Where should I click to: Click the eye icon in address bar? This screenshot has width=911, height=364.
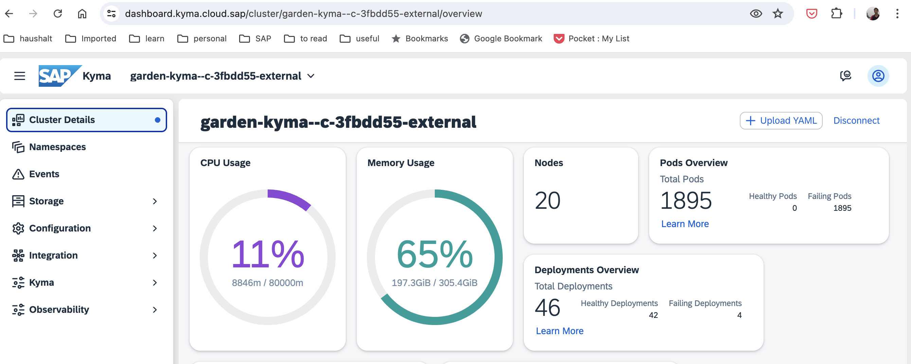click(756, 14)
